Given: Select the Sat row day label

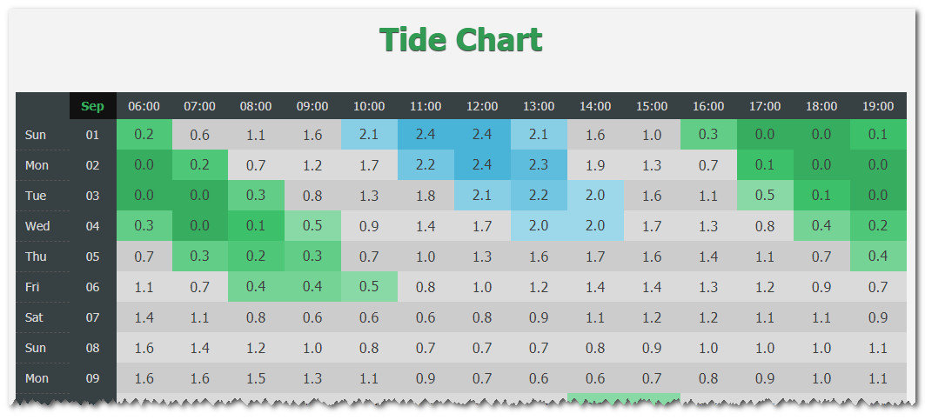Looking at the screenshot, I should [x=34, y=317].
